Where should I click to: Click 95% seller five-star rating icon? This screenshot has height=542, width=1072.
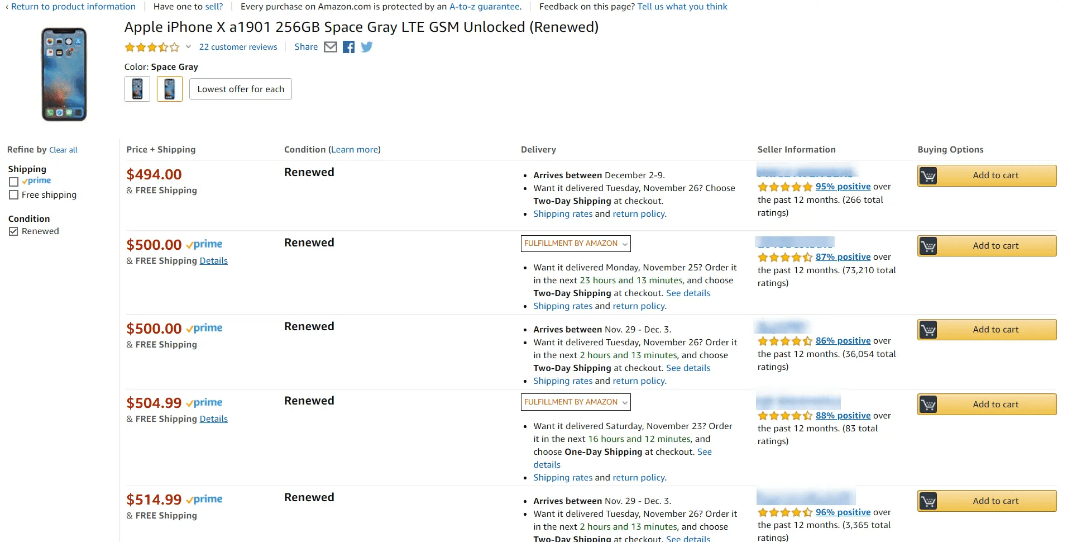click(x=785, y=187)
